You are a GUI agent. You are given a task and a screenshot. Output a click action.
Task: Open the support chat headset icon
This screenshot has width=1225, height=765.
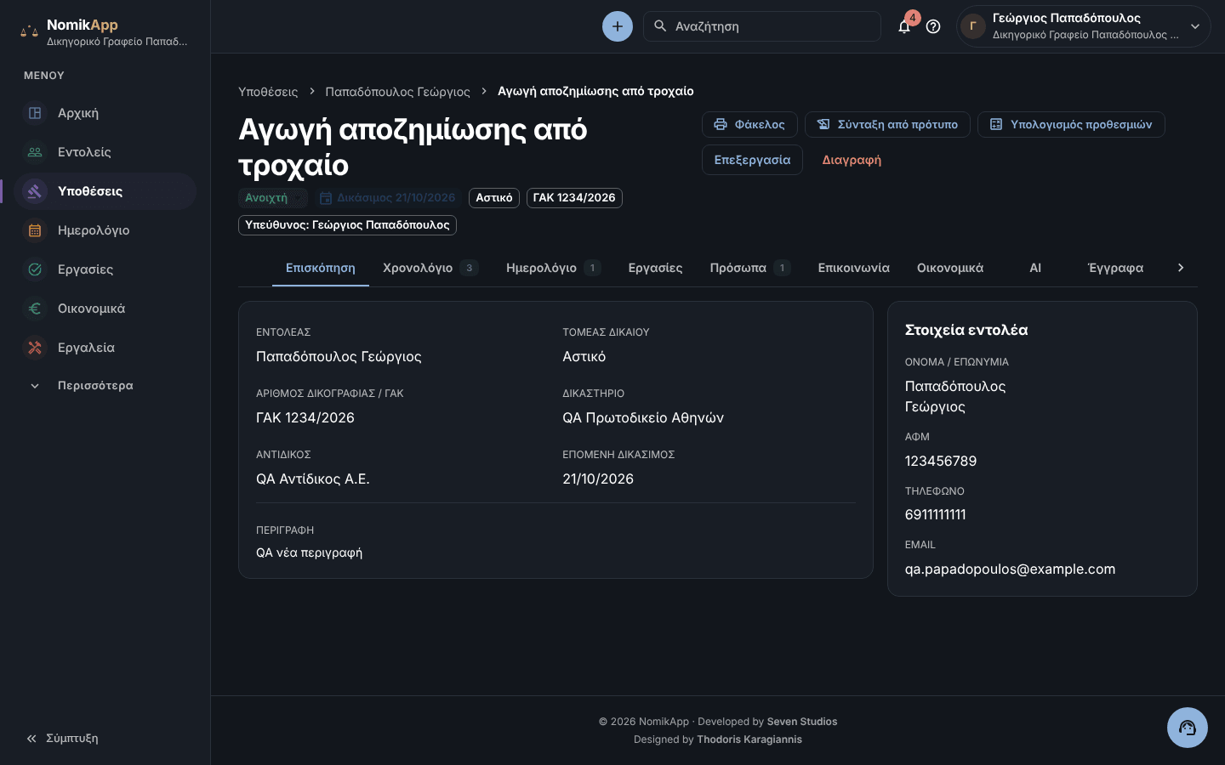pos(1188,728)
